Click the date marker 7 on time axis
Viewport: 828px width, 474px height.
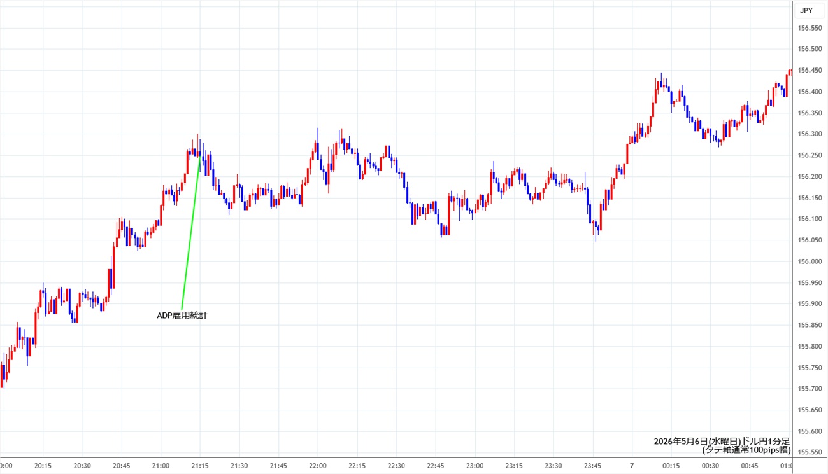(632, 466)
